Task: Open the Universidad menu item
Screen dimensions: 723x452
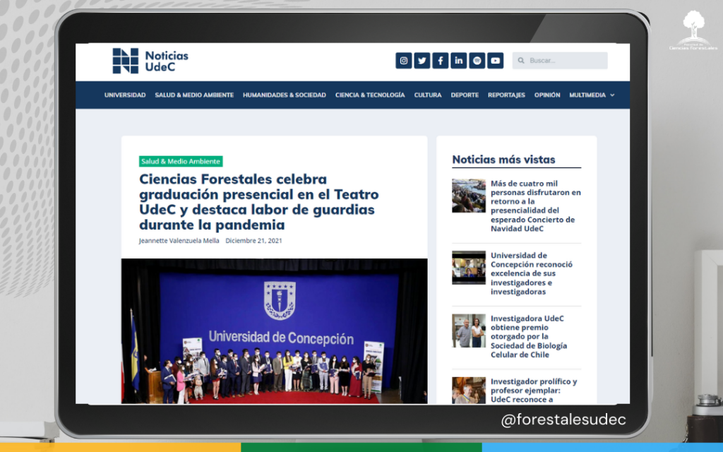Action: (x=125, y=95)
